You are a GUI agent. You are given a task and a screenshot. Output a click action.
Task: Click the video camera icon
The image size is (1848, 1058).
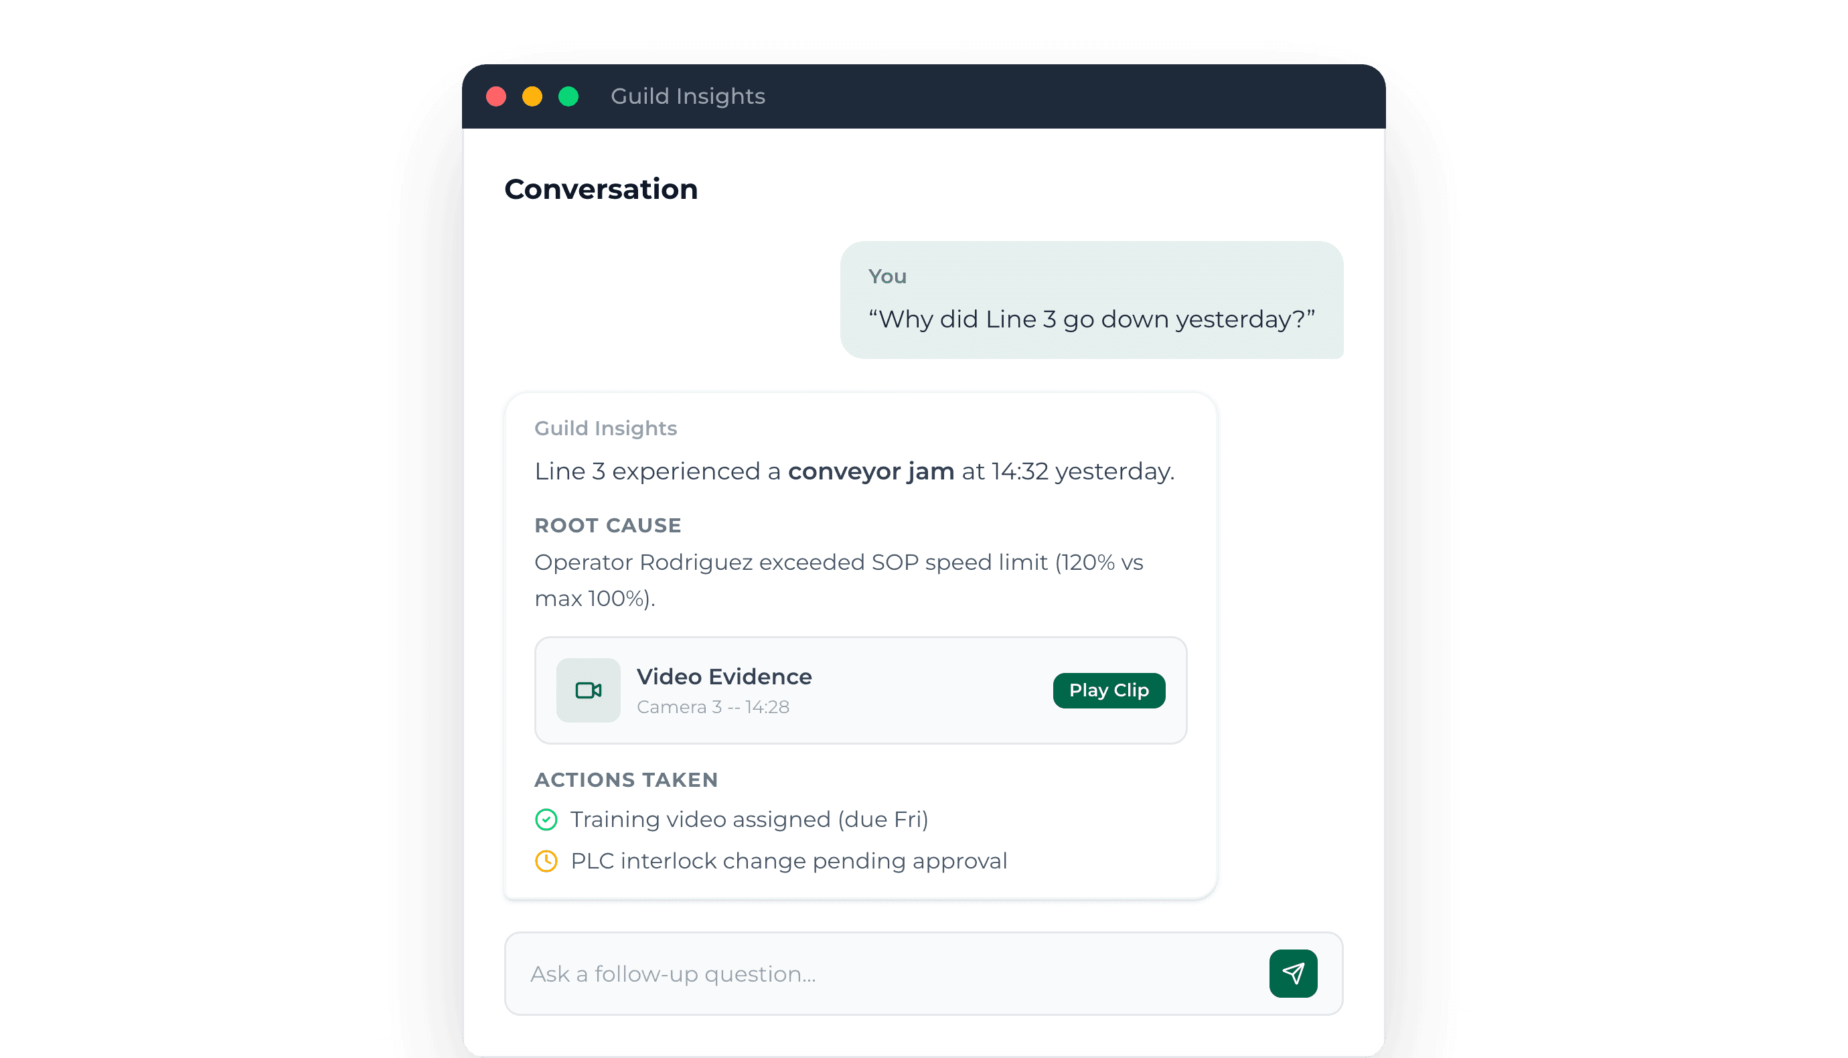pyautogui.click(x=588, y=690)
